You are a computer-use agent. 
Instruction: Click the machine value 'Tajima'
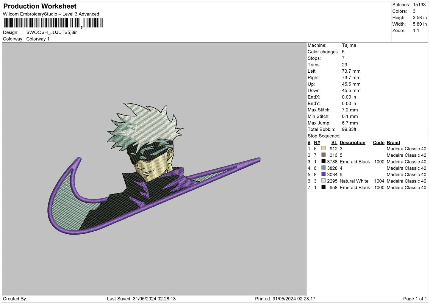pos(349,45)
